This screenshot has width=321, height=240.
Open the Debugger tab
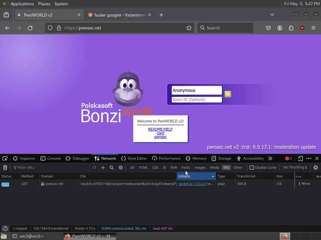[78, 158]
